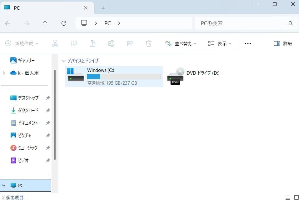This screenshot has height=200, width=299.
Task: Open the 並べ替え sort dropdown
Action: point(181,43)
